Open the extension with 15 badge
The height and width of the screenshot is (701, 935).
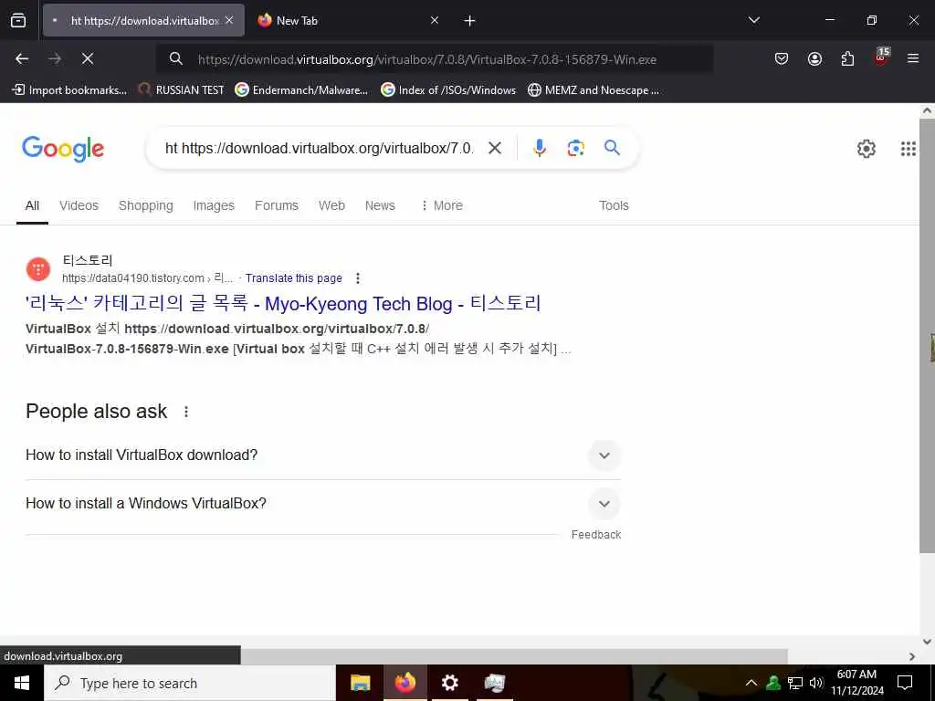click(881, 57)
